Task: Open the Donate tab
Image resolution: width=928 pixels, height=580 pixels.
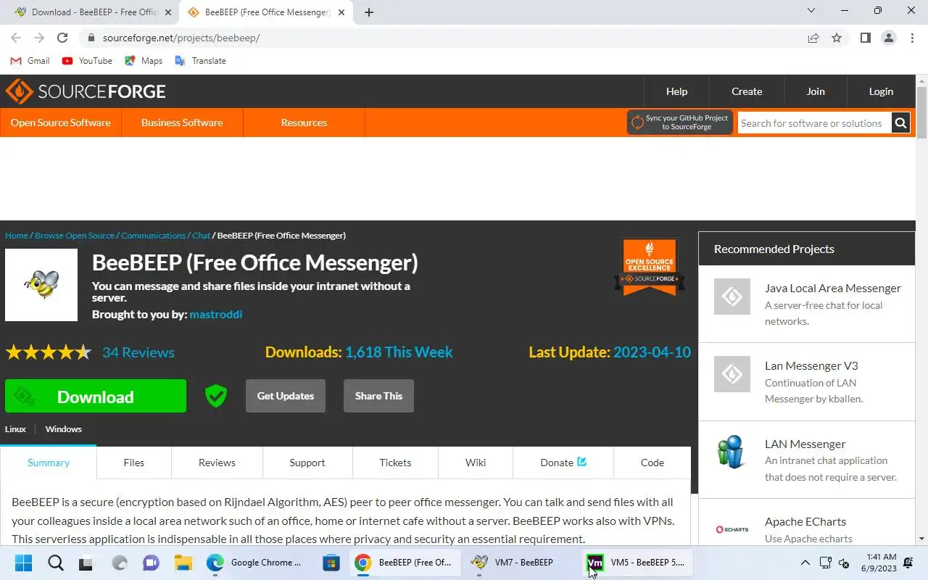Action: 563,463
